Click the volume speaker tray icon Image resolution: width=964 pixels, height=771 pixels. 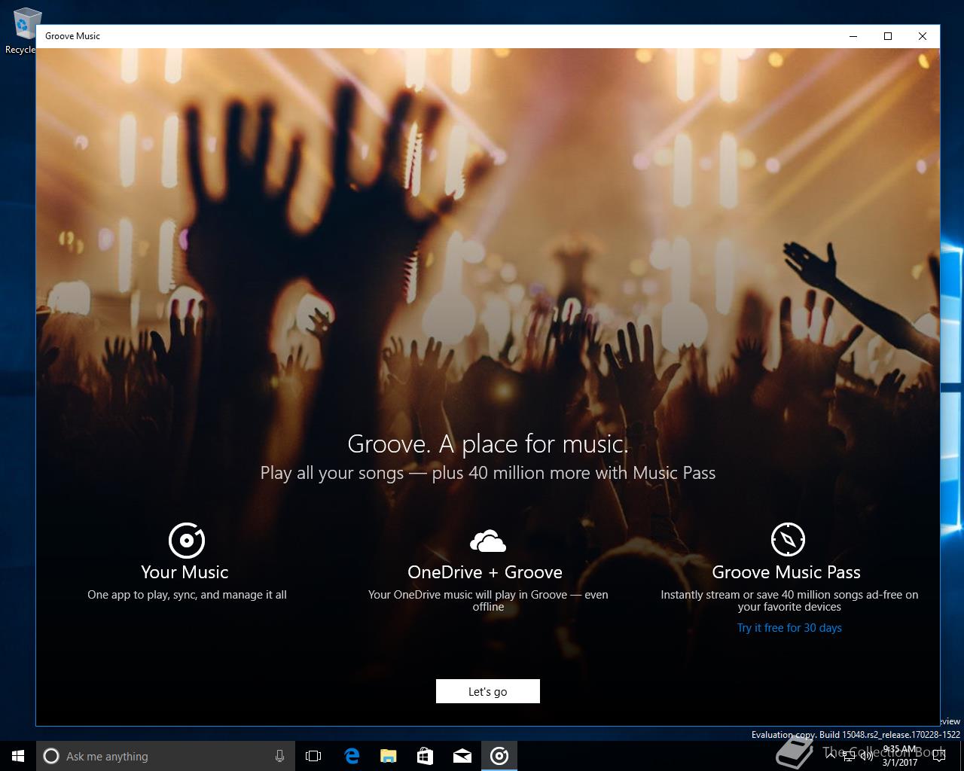click(x=867, y=756)
